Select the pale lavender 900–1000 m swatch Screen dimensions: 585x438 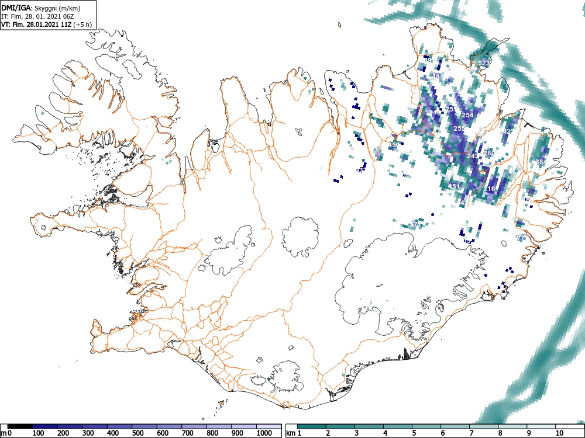click(244, 426)
